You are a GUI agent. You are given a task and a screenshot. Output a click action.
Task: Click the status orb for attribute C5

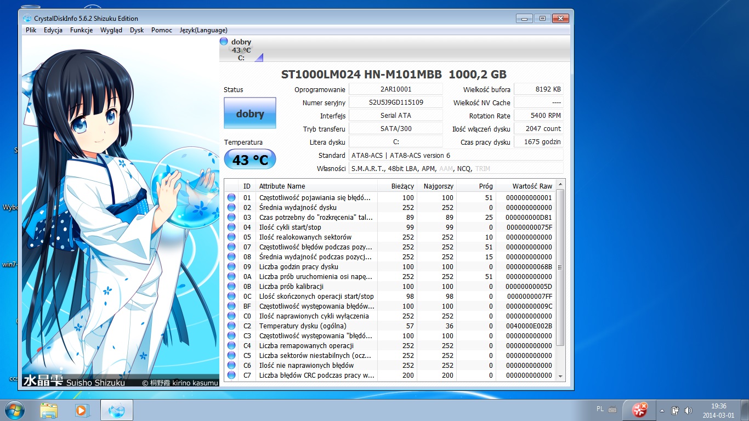(x=231, y=355)
